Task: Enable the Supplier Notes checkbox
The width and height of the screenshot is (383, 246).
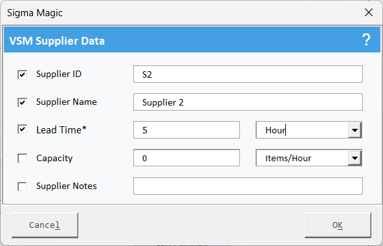Action: (22, 186)
